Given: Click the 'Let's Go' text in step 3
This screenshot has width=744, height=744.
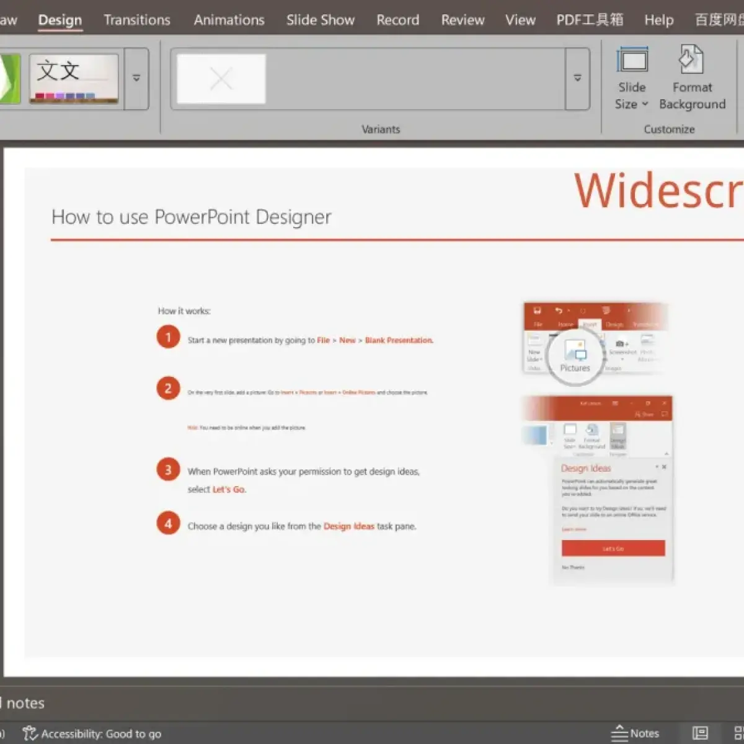Looking at the screenshot, I should tap(229, 489).
